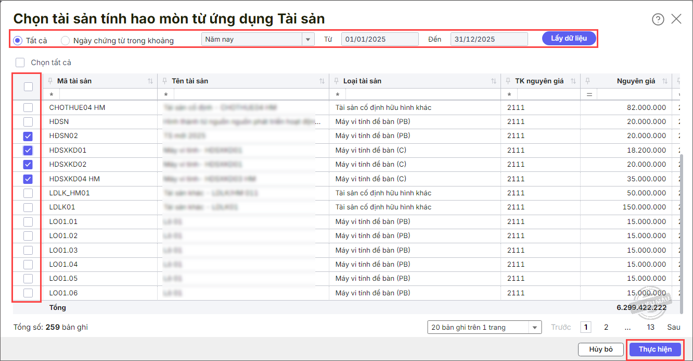Click pin icon on Loại tài sản column
Viewport: 693px width, 361px height.
[x=336, y=81]
